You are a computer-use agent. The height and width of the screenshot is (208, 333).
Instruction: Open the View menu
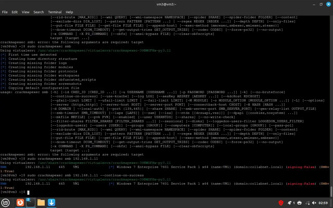pos(25,12)
